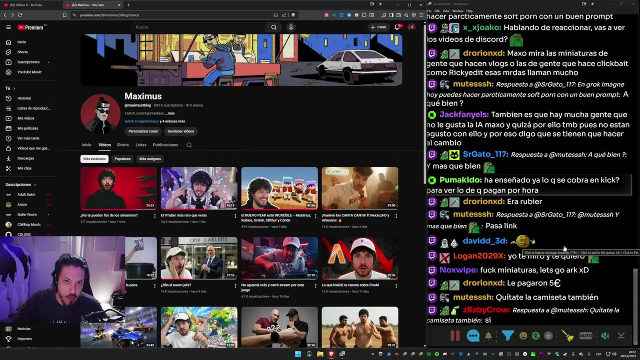Open Windows Start menu

[x=298, y=354]
